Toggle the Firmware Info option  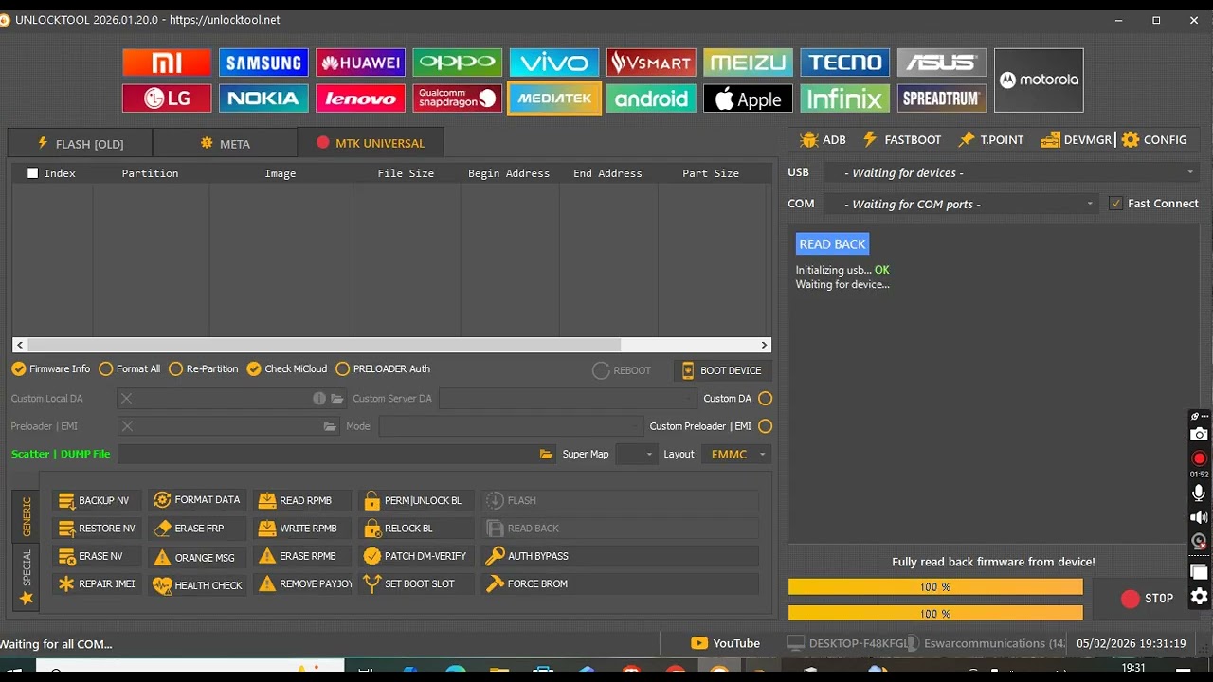pos(51,369)
